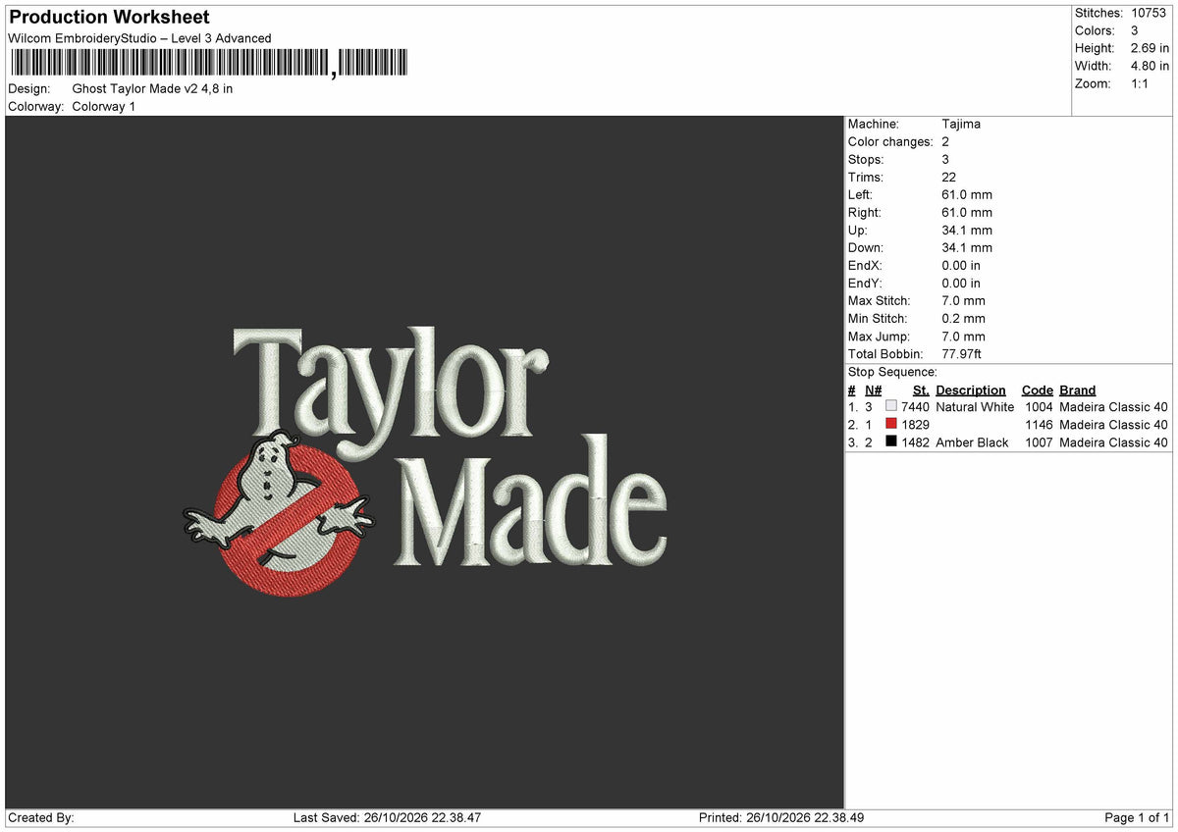This screenshot has height=832, width=1178.
Task: Click the Stitches value 10753
Action: tap(1150, 14)
